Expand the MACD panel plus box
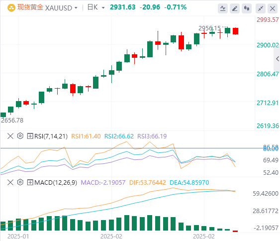This screenshot has height=241, width=280. (30, 183)
